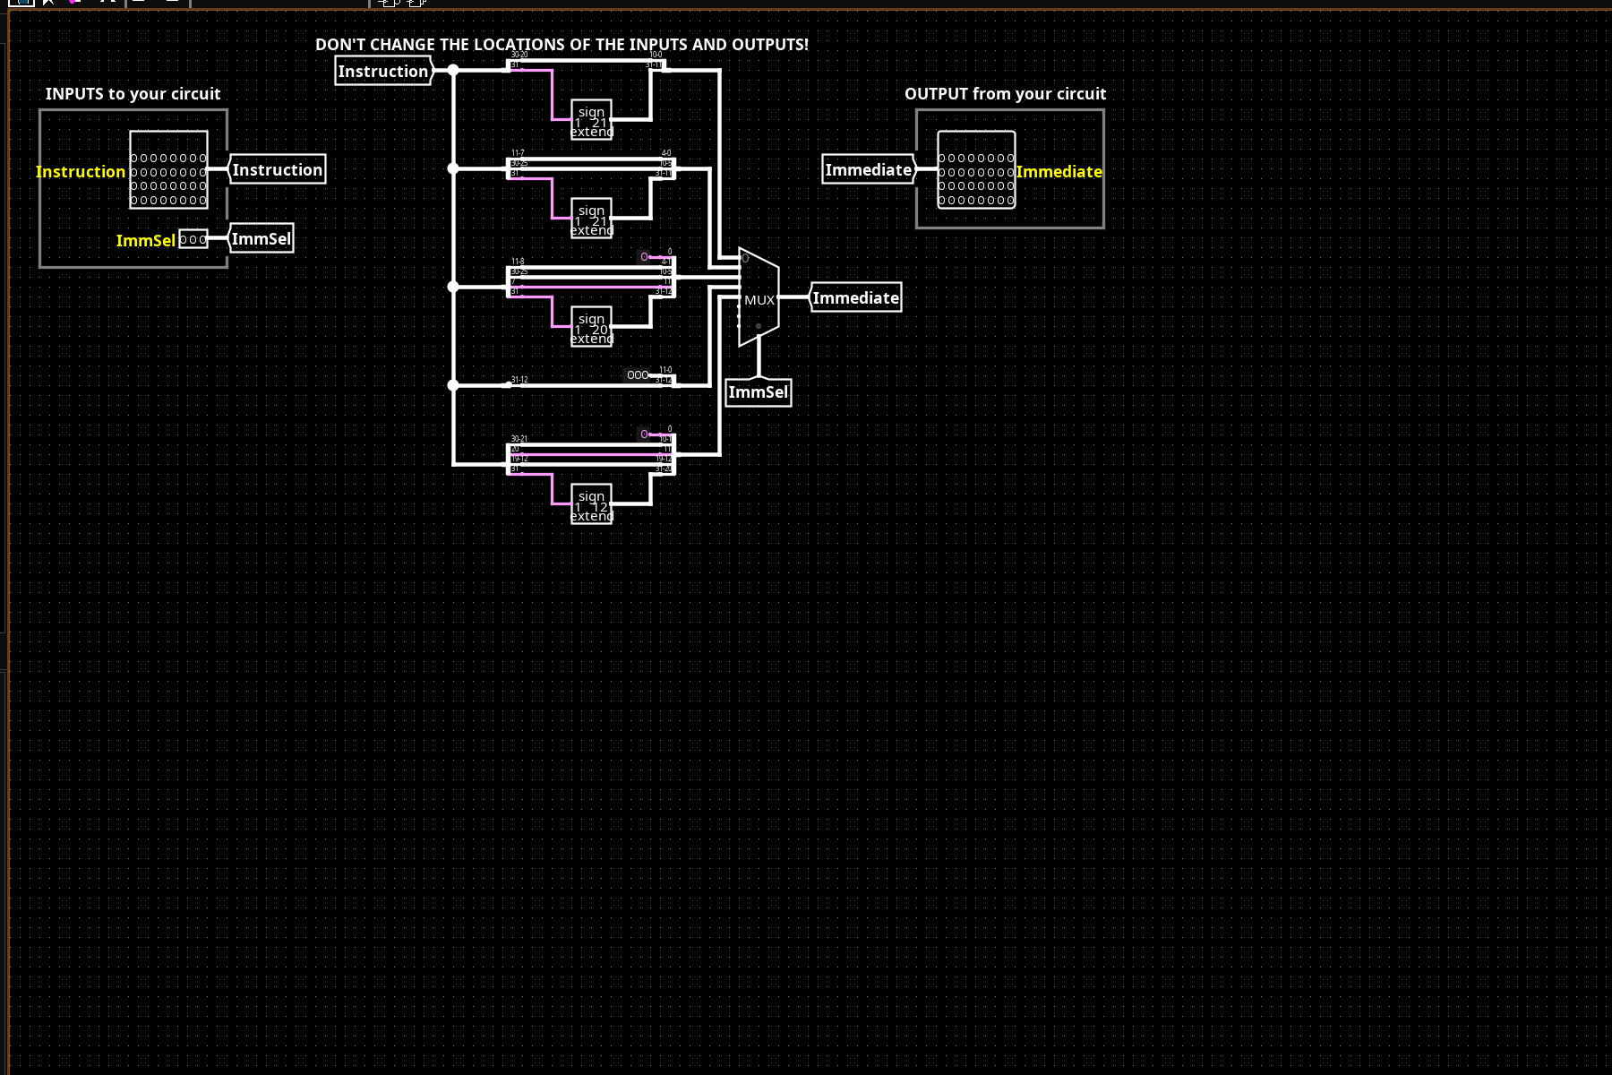Viewport: 1612px width, 1075px height.
Task: Select the sign extend block with output 12
Action: [x=591, y=506]
